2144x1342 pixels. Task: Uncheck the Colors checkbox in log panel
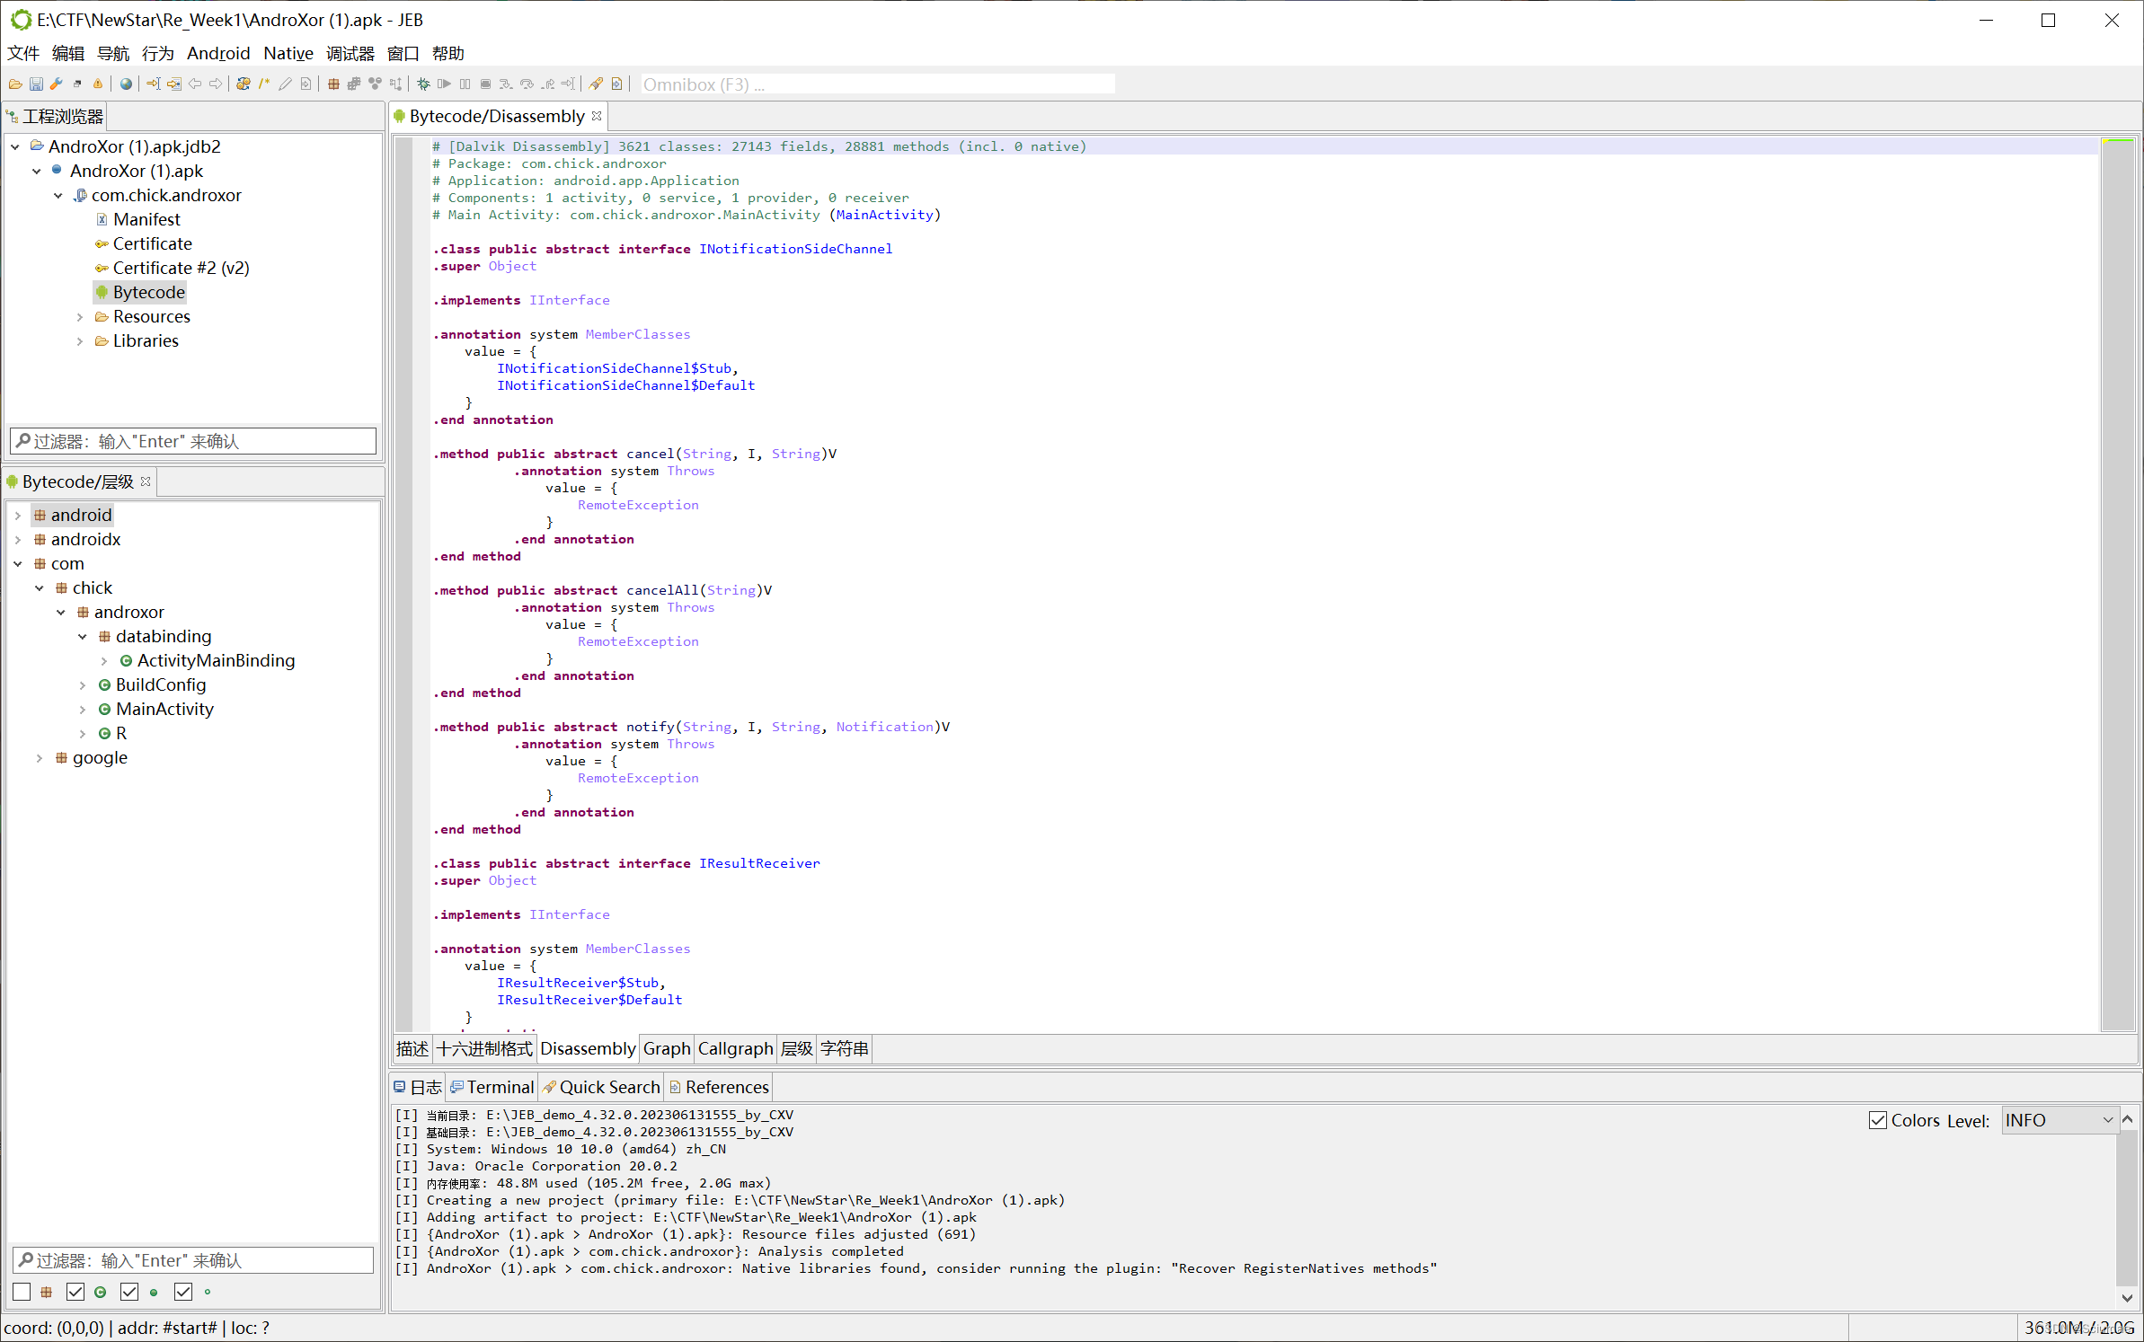pos(1878,1120)
